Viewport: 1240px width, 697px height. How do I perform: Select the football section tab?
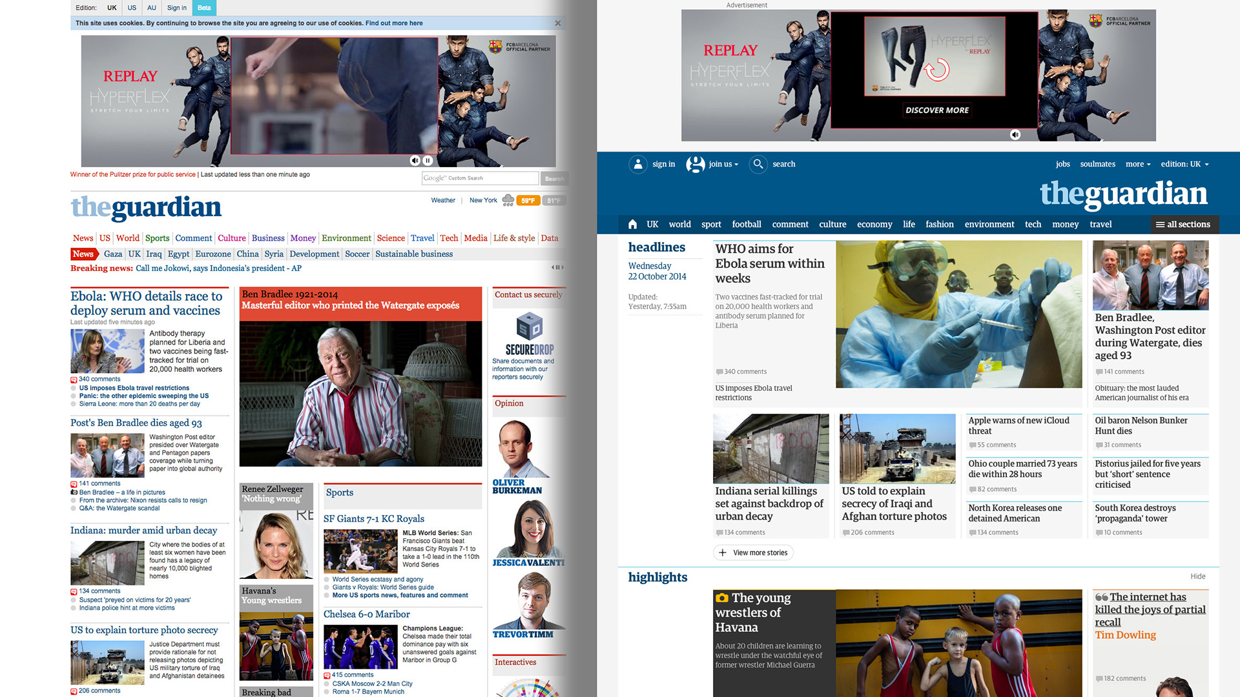tap(747, 224)
